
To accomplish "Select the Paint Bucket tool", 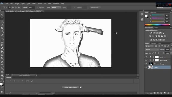I will (2, 51).
